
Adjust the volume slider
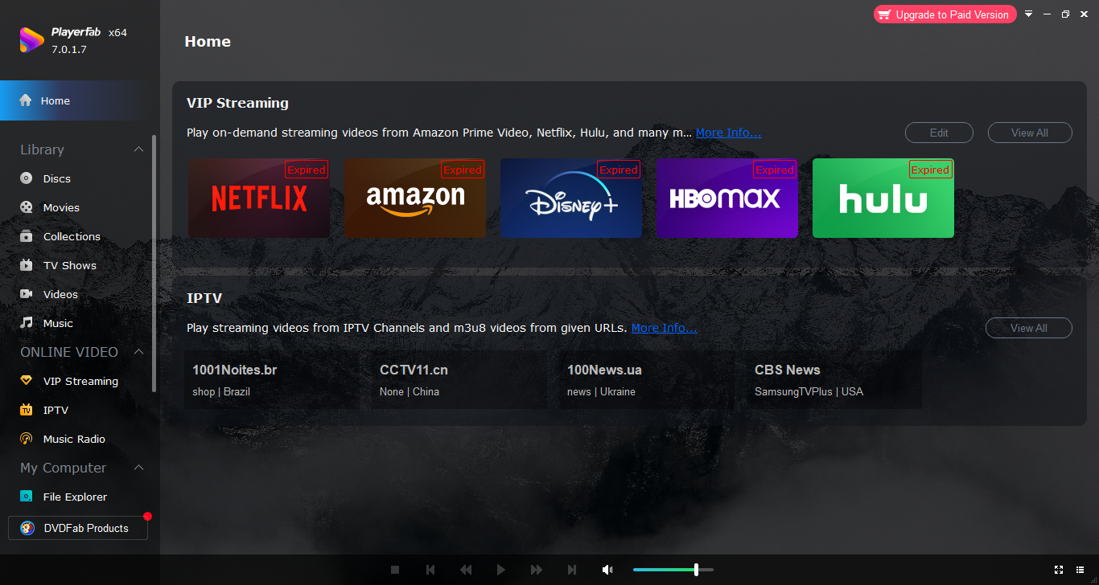(673, 570)
